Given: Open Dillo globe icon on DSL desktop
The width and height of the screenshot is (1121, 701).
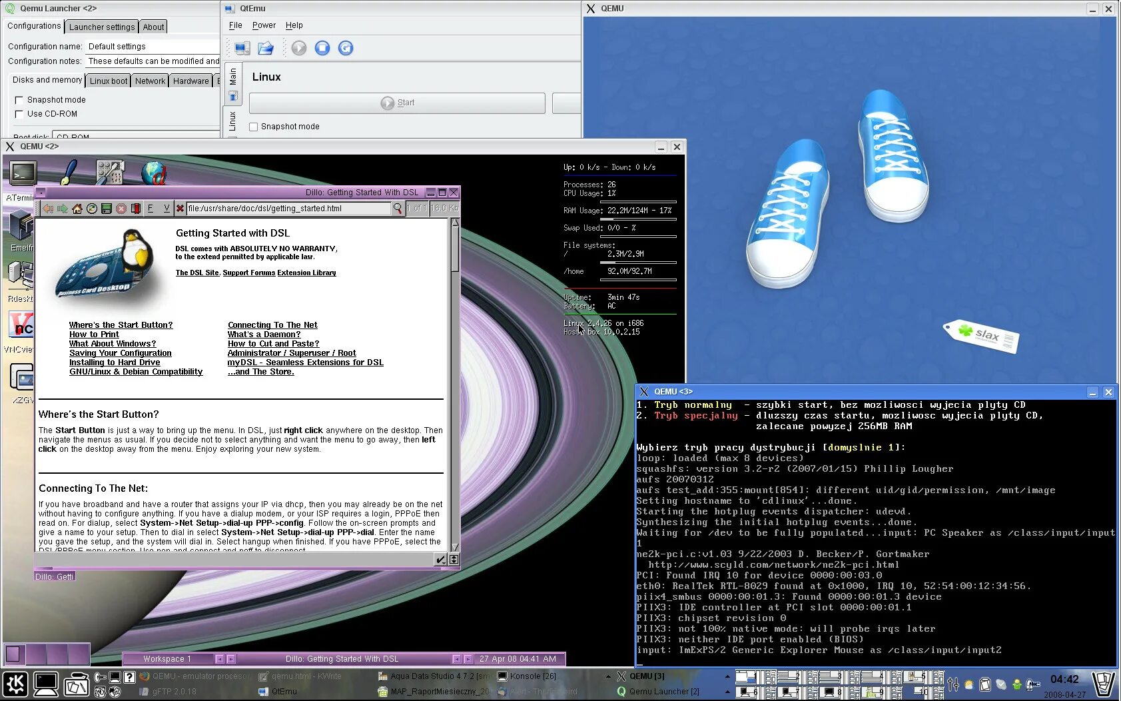Looking at the screenshot, I should point(154,173).
